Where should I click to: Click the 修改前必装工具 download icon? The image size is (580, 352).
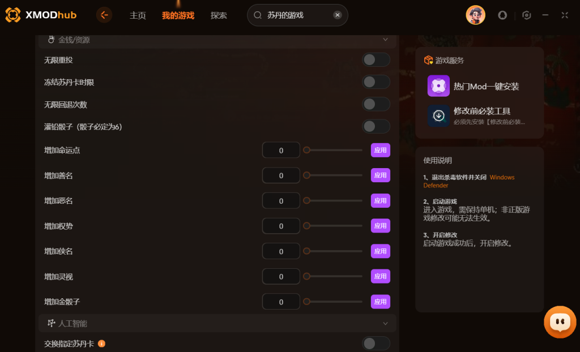click(x=438, y=116)
